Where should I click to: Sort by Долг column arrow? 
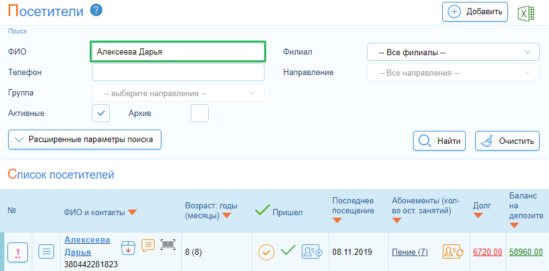tap(478, 215)
